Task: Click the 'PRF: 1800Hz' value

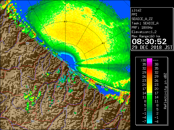Action: click(142, 28)
